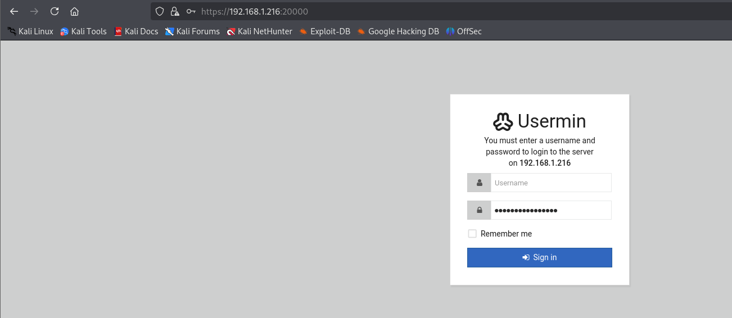Open the Kali Linux bookmark
This screenshot has width=732, height=318.
30,31
